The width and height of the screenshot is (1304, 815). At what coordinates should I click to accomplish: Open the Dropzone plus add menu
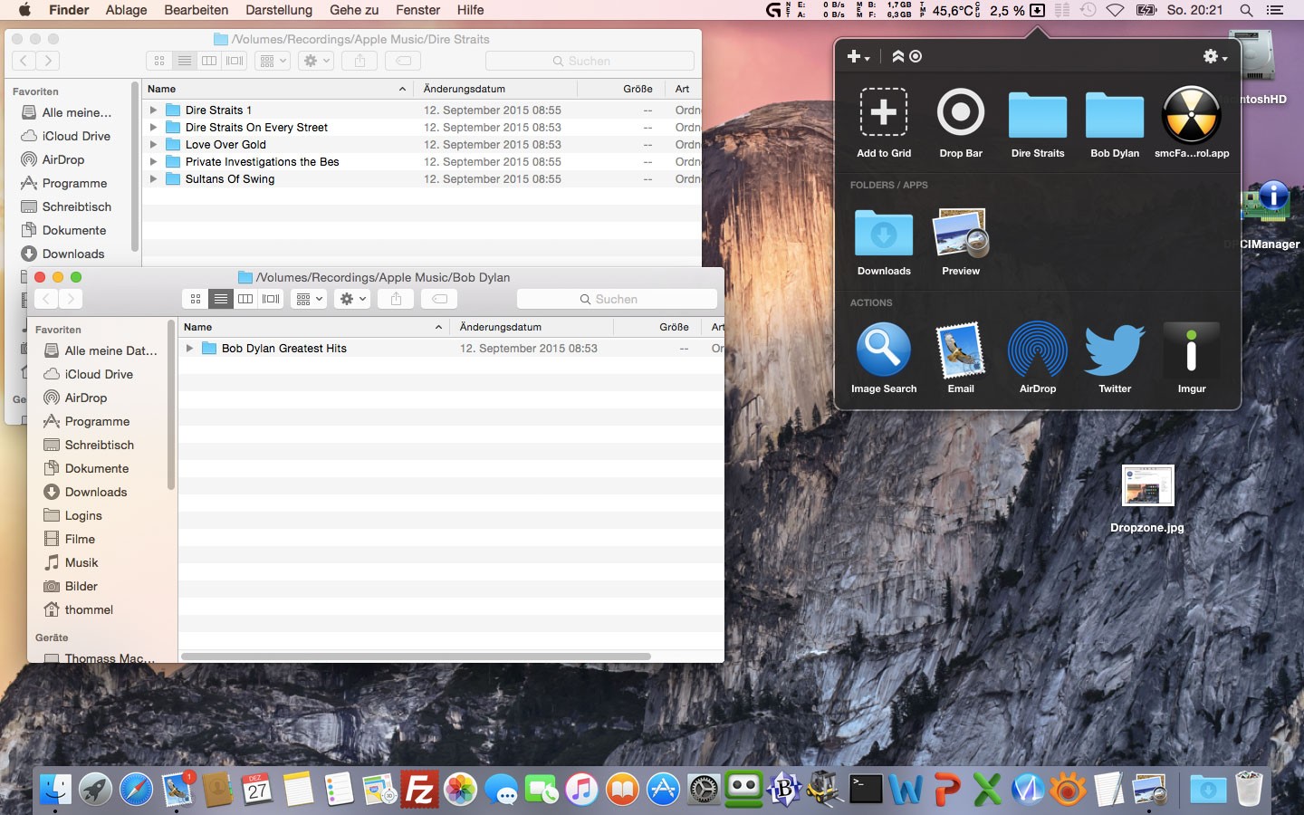click(857, 56)
